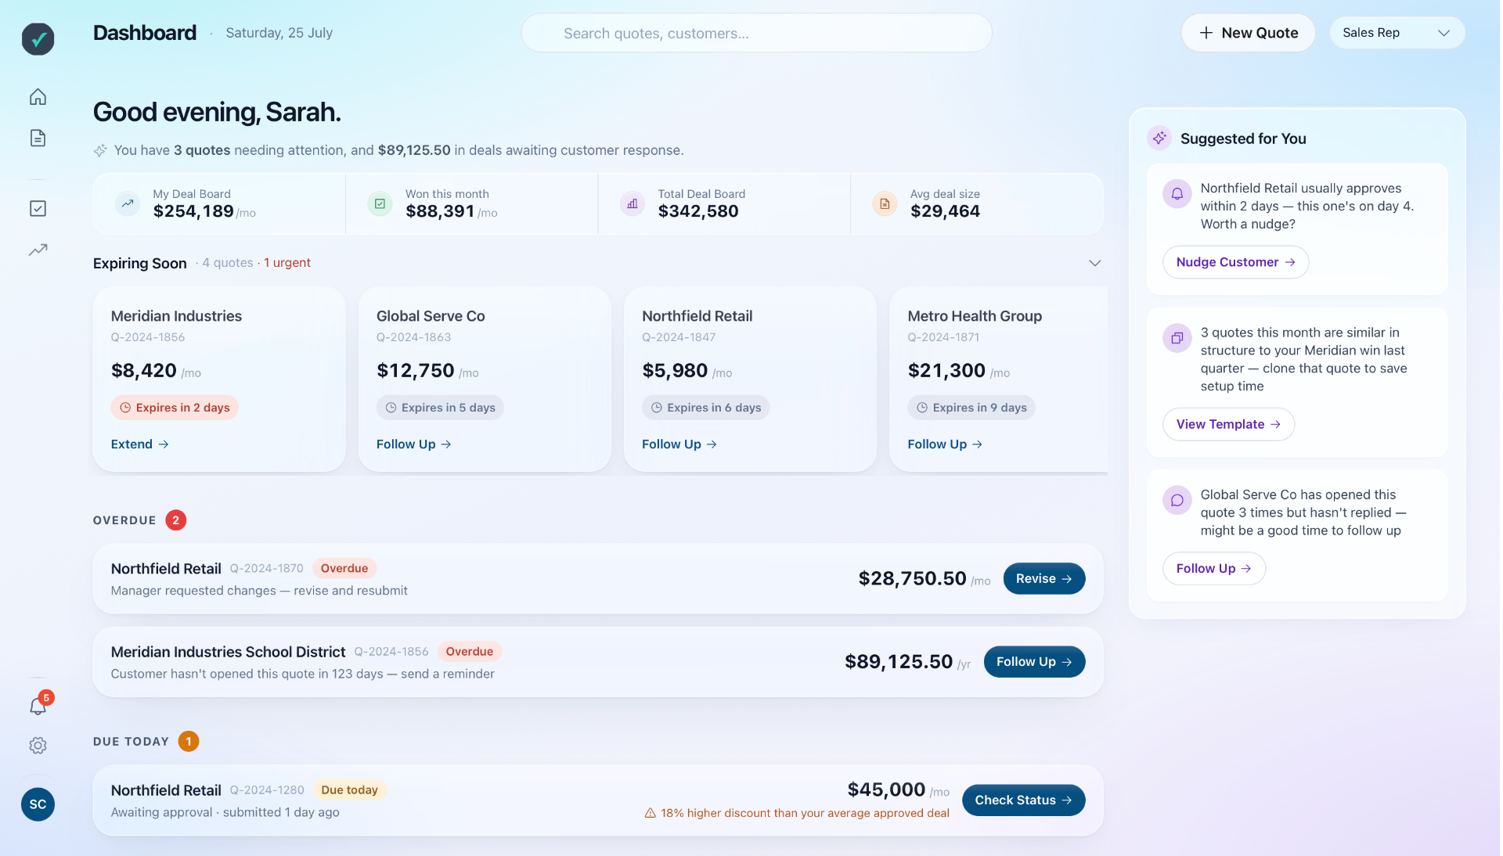Click the My Deal Board trend icon
1503x856 pixels.
pyautogui.click(x=128, y=203)
